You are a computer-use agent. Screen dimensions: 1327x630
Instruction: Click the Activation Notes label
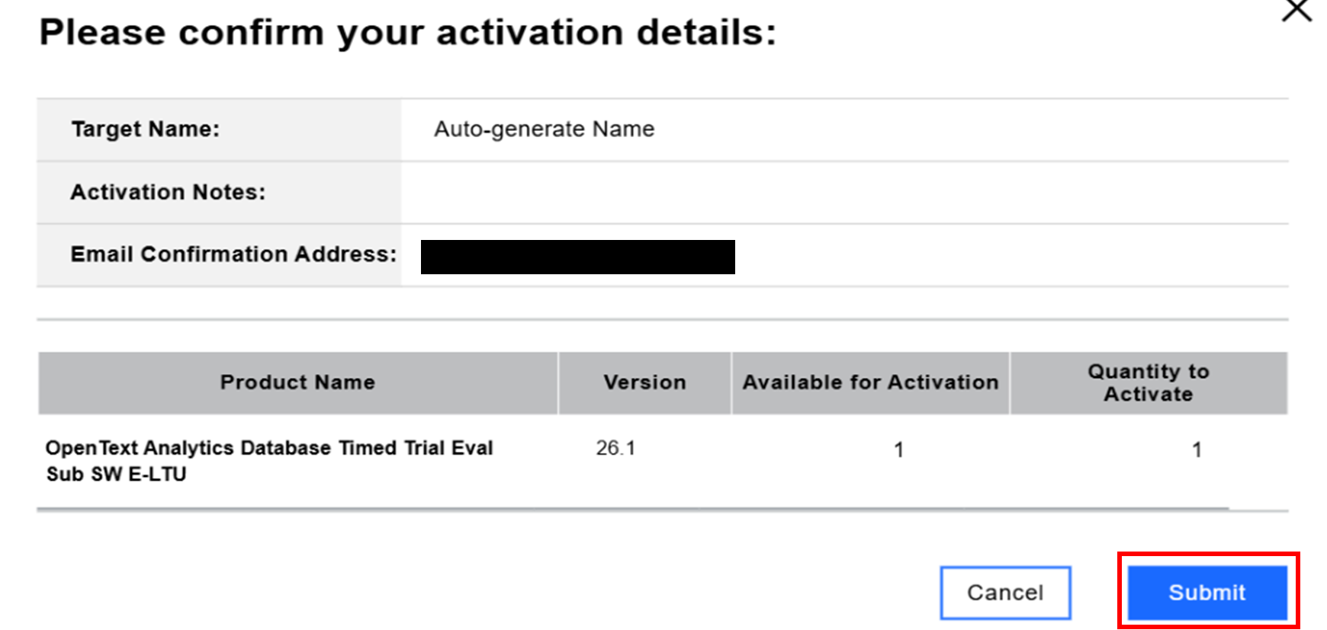pos(168,192)
